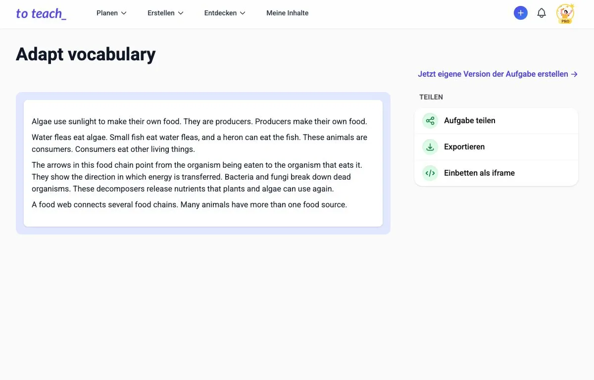Select the Einbetten als iframe label
594x380 pixels.
coord(479,173)
